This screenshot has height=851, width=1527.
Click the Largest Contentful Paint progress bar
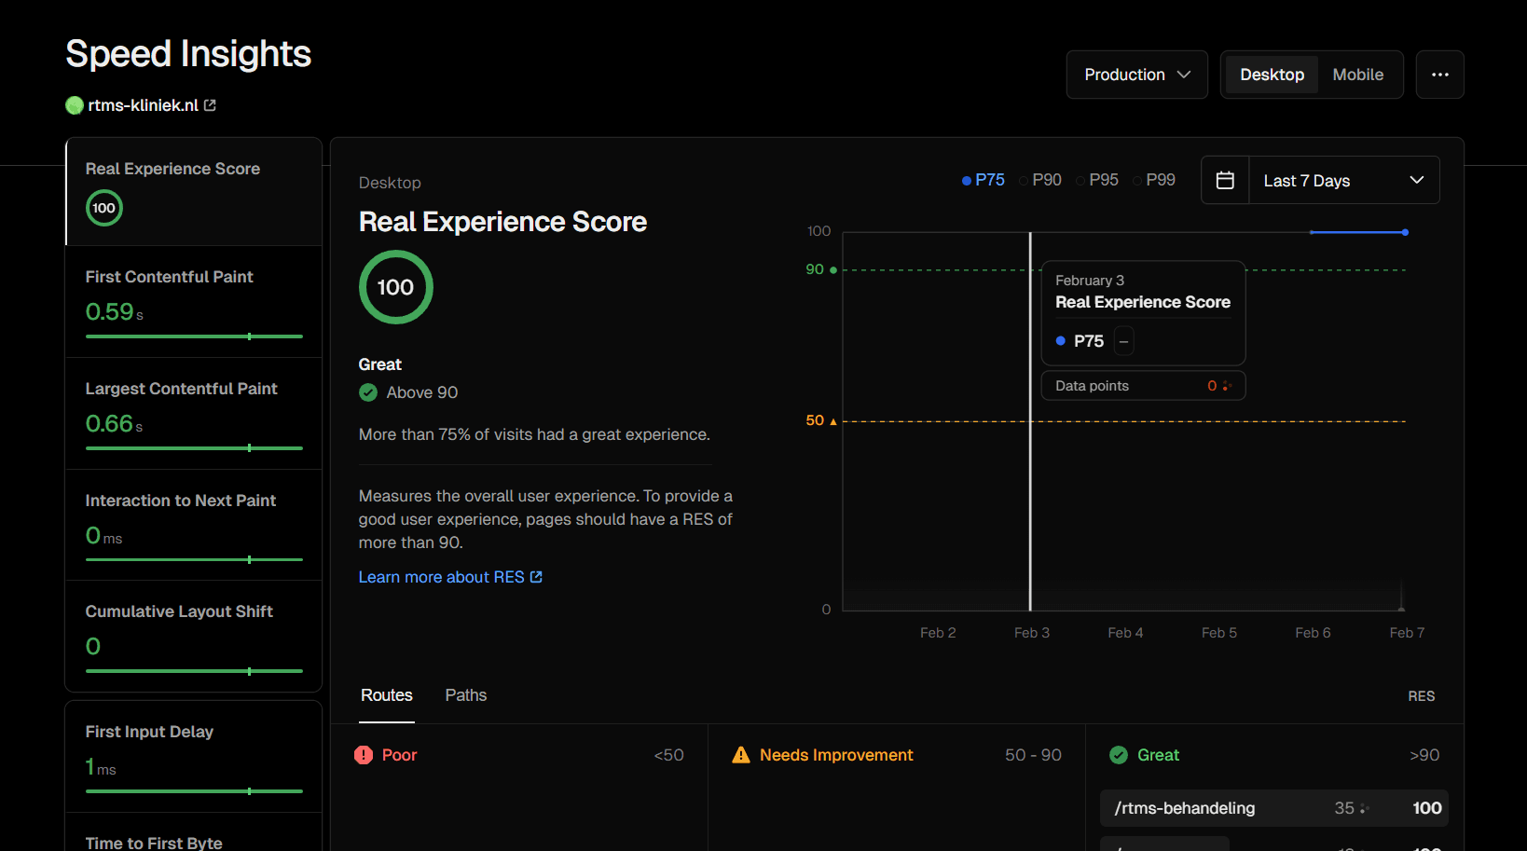tap(194, 448)
